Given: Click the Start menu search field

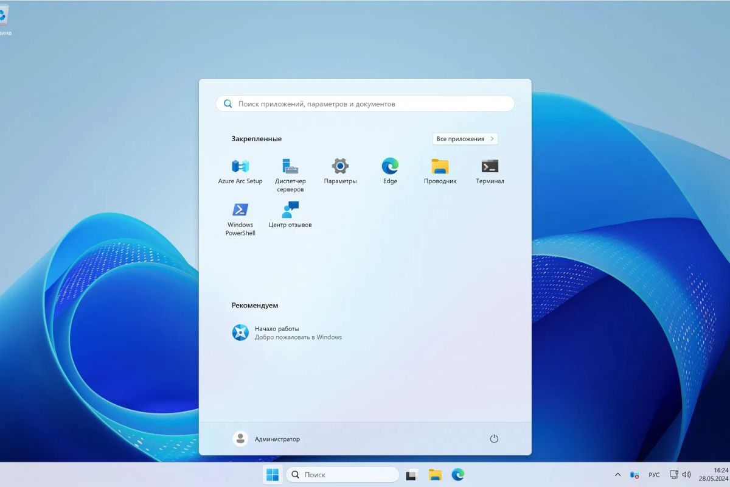Looking at the screenshot, I should (365, 104).
